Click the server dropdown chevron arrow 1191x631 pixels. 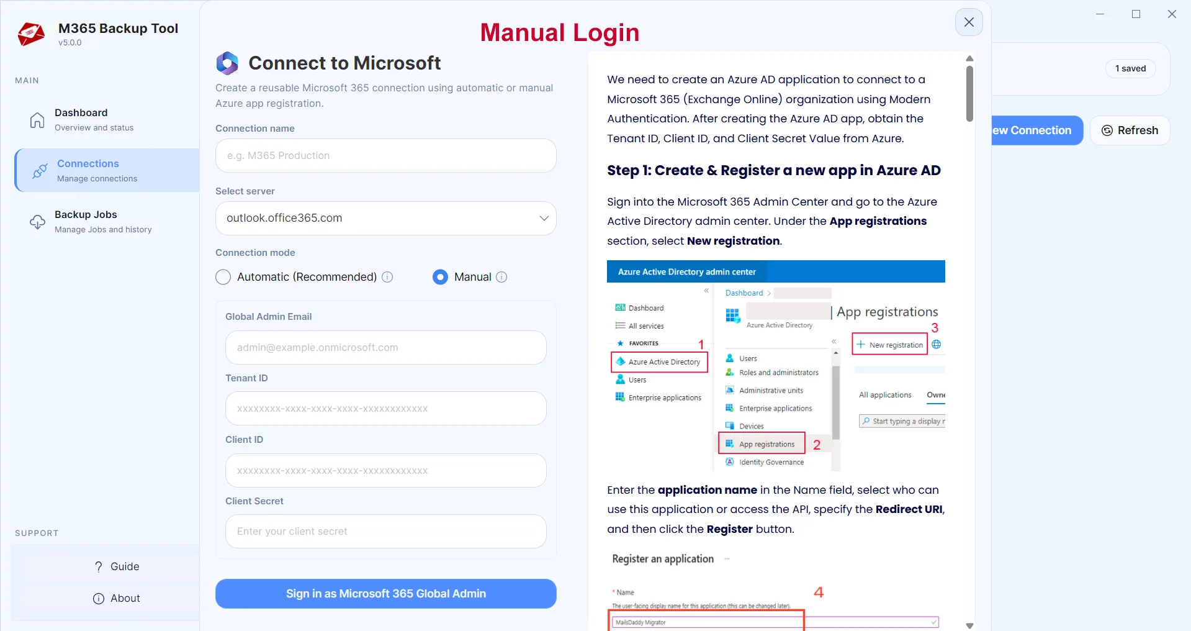point(544,218)
